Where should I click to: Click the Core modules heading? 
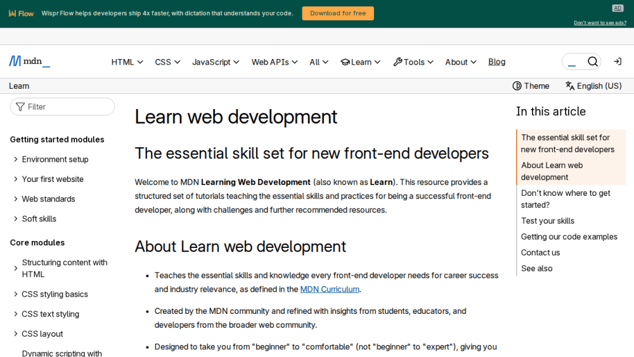(x=37, y=243)
